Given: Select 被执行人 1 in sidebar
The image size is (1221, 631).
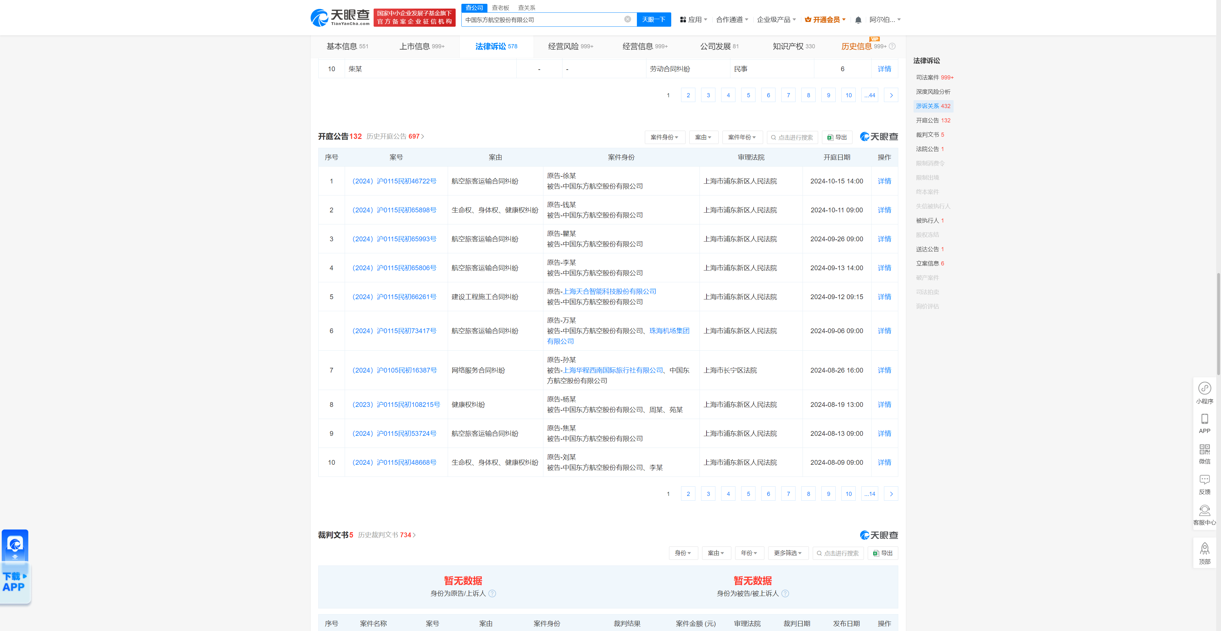Looking at the screenshot, I should pos(929,220).
